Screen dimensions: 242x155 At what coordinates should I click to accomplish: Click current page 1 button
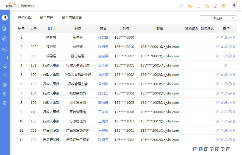coord(201,149)
